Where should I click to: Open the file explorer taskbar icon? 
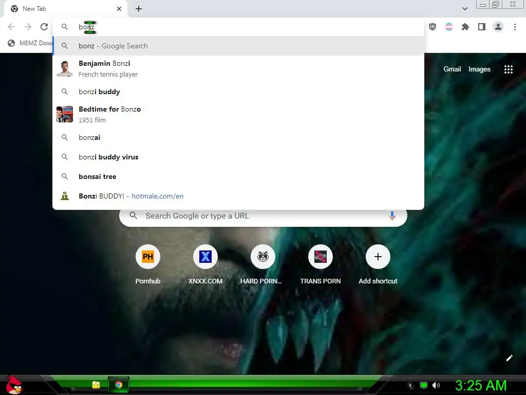point(96,385)
